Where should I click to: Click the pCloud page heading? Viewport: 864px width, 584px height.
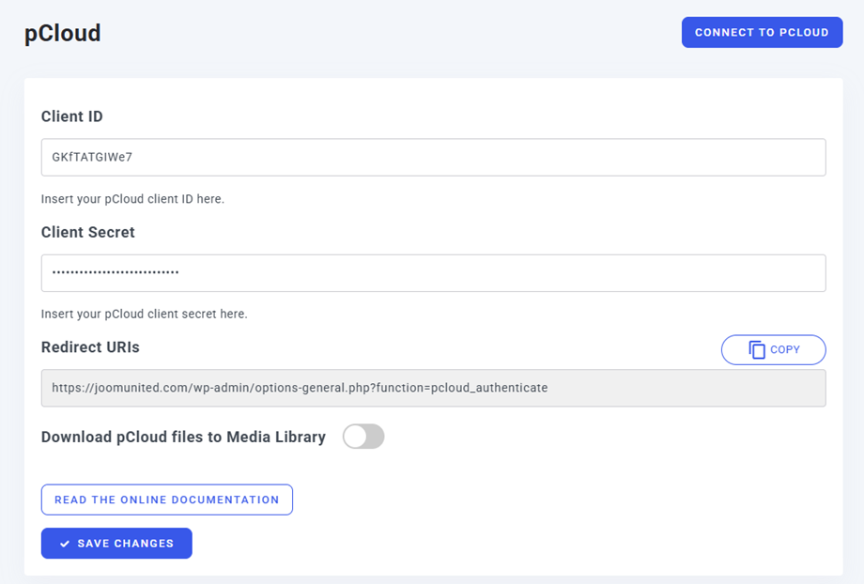click(x=62, y=33)
